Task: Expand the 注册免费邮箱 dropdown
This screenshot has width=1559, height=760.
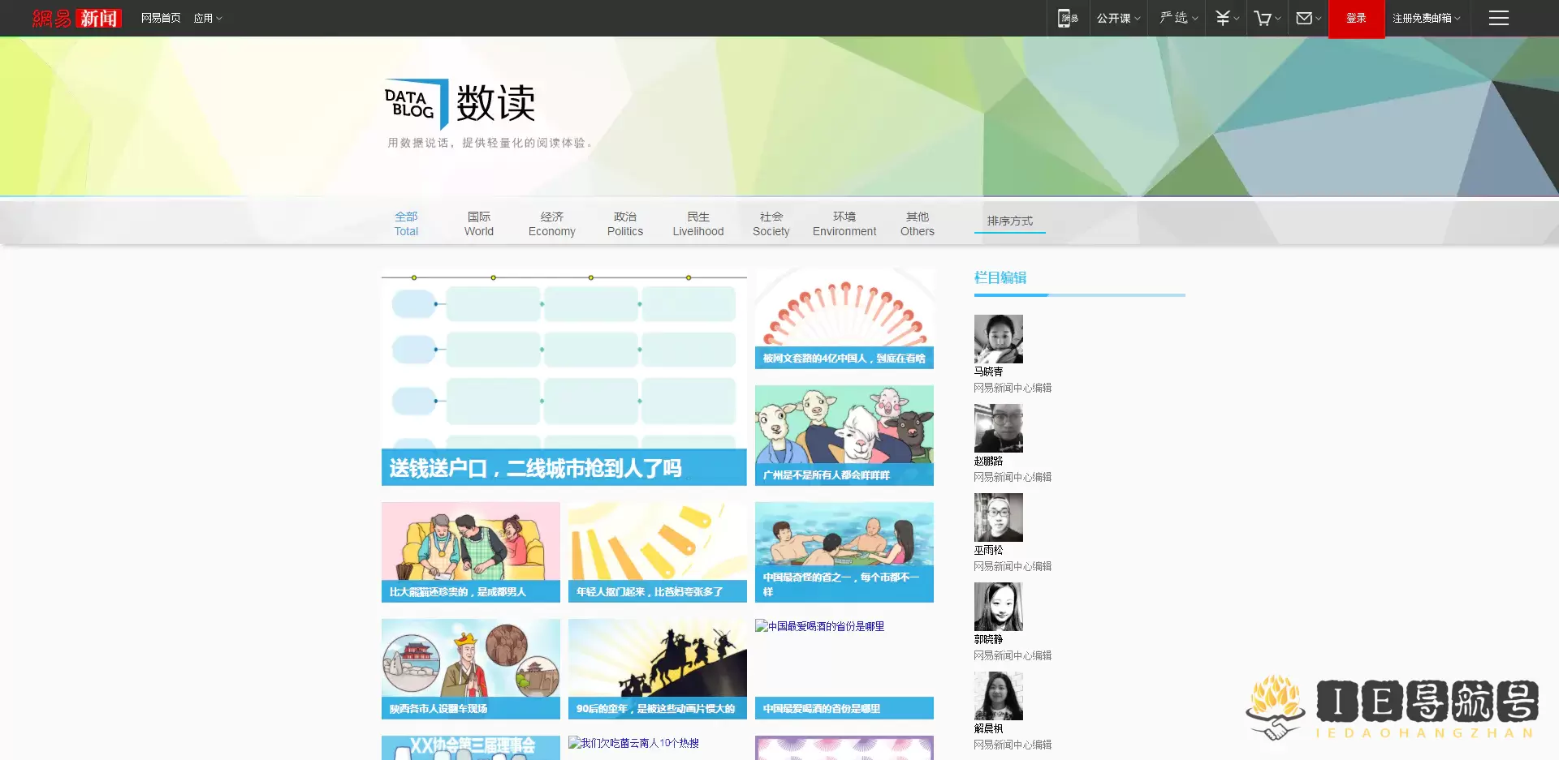Action: click(1426, 18)
